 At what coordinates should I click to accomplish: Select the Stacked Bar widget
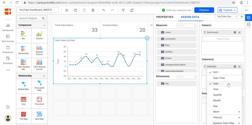coord(24,50)
